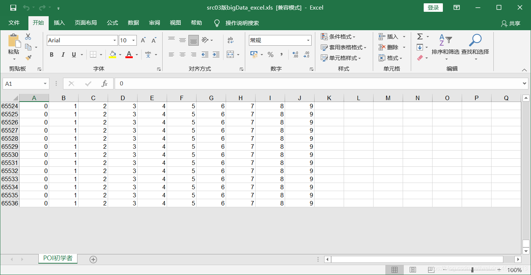This screenshot has width=531, height=275.
Task: Open 条件格式 conditional formatting menu
Action: click(338, 37)
